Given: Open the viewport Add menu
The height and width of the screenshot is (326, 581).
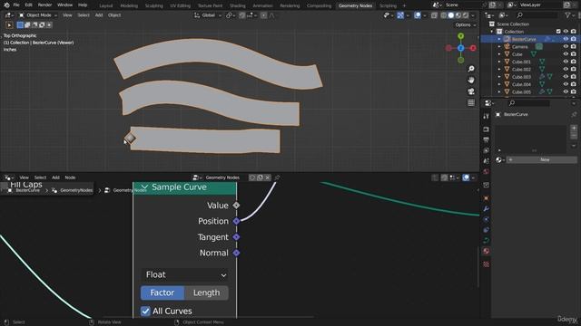Looking at the screenshot, I should tap(99, 15).
